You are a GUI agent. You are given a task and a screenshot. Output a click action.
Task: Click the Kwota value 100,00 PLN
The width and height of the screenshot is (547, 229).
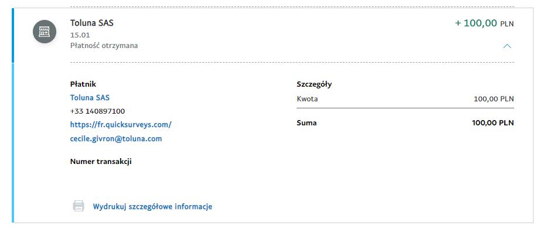[x=494, y=99]
